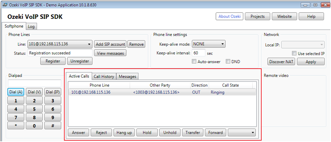
Task: Click the Unhold button
Action: pos(170,133)
